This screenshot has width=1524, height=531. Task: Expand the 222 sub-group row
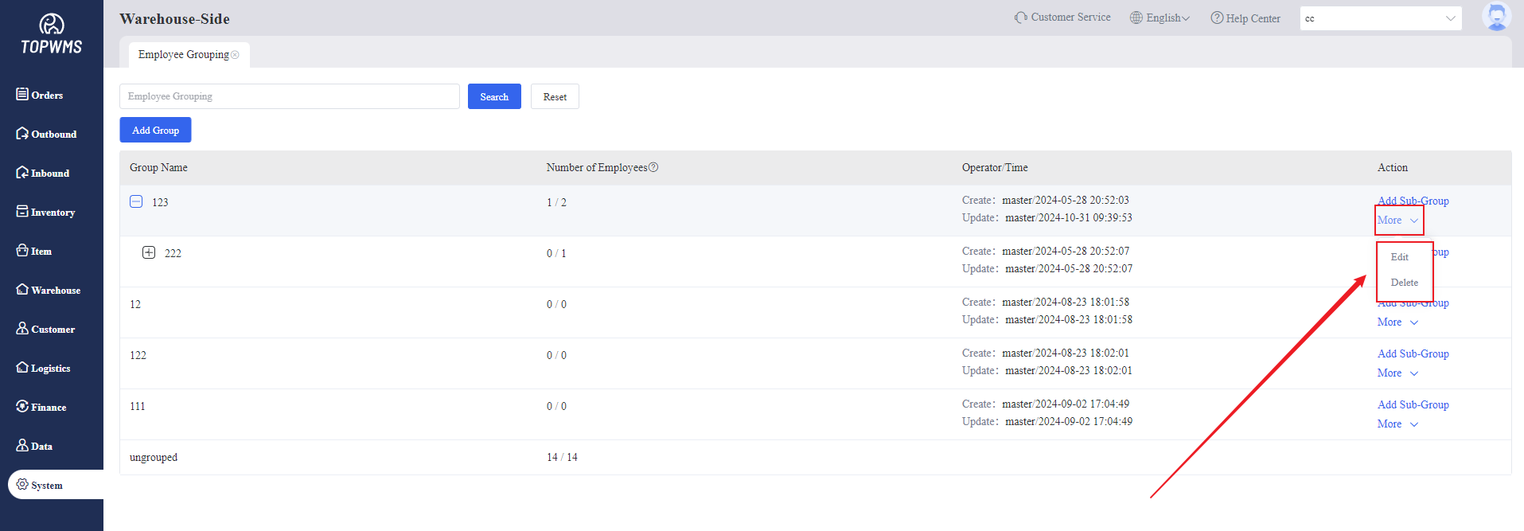coord(149,252)
